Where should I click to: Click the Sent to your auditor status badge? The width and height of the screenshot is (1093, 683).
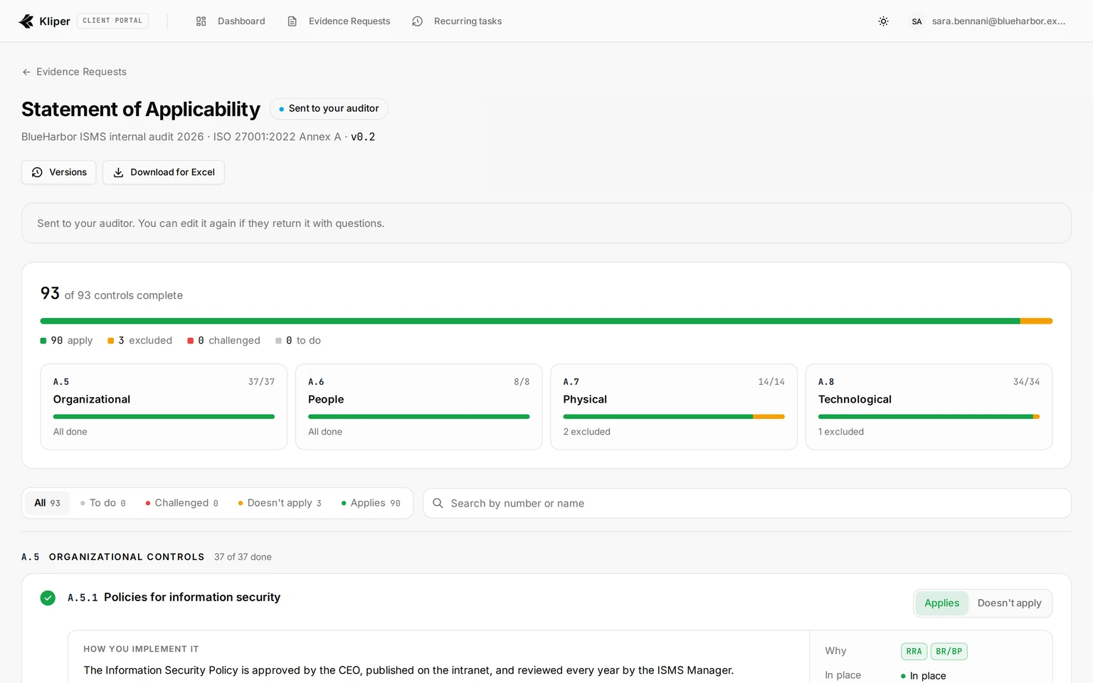(x=329, y=108)
